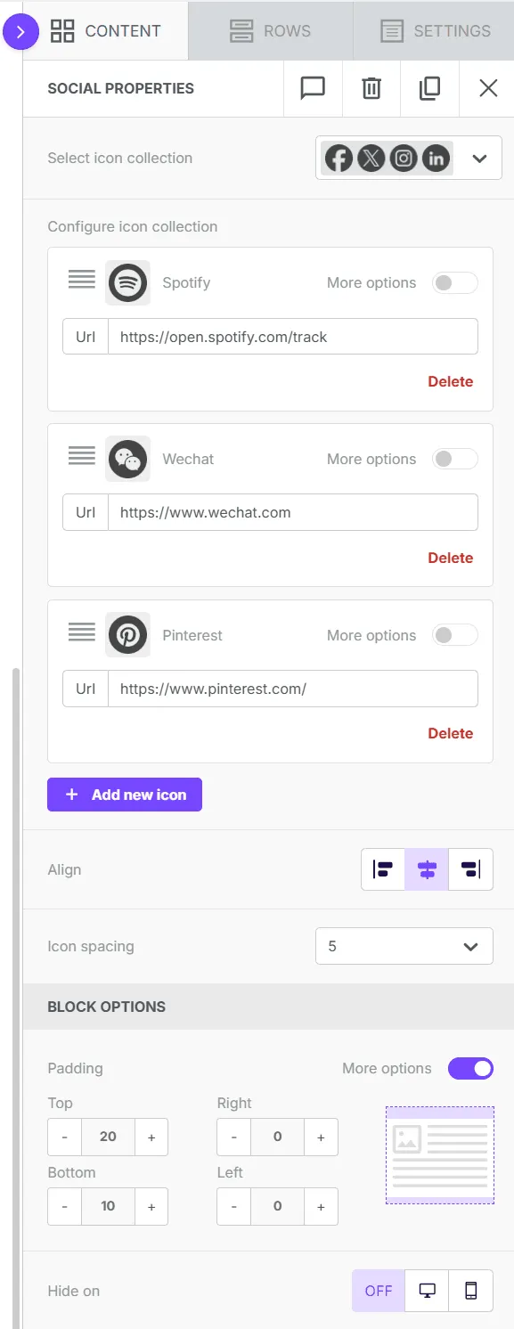Duplicate the block with the copy icon

429,88
